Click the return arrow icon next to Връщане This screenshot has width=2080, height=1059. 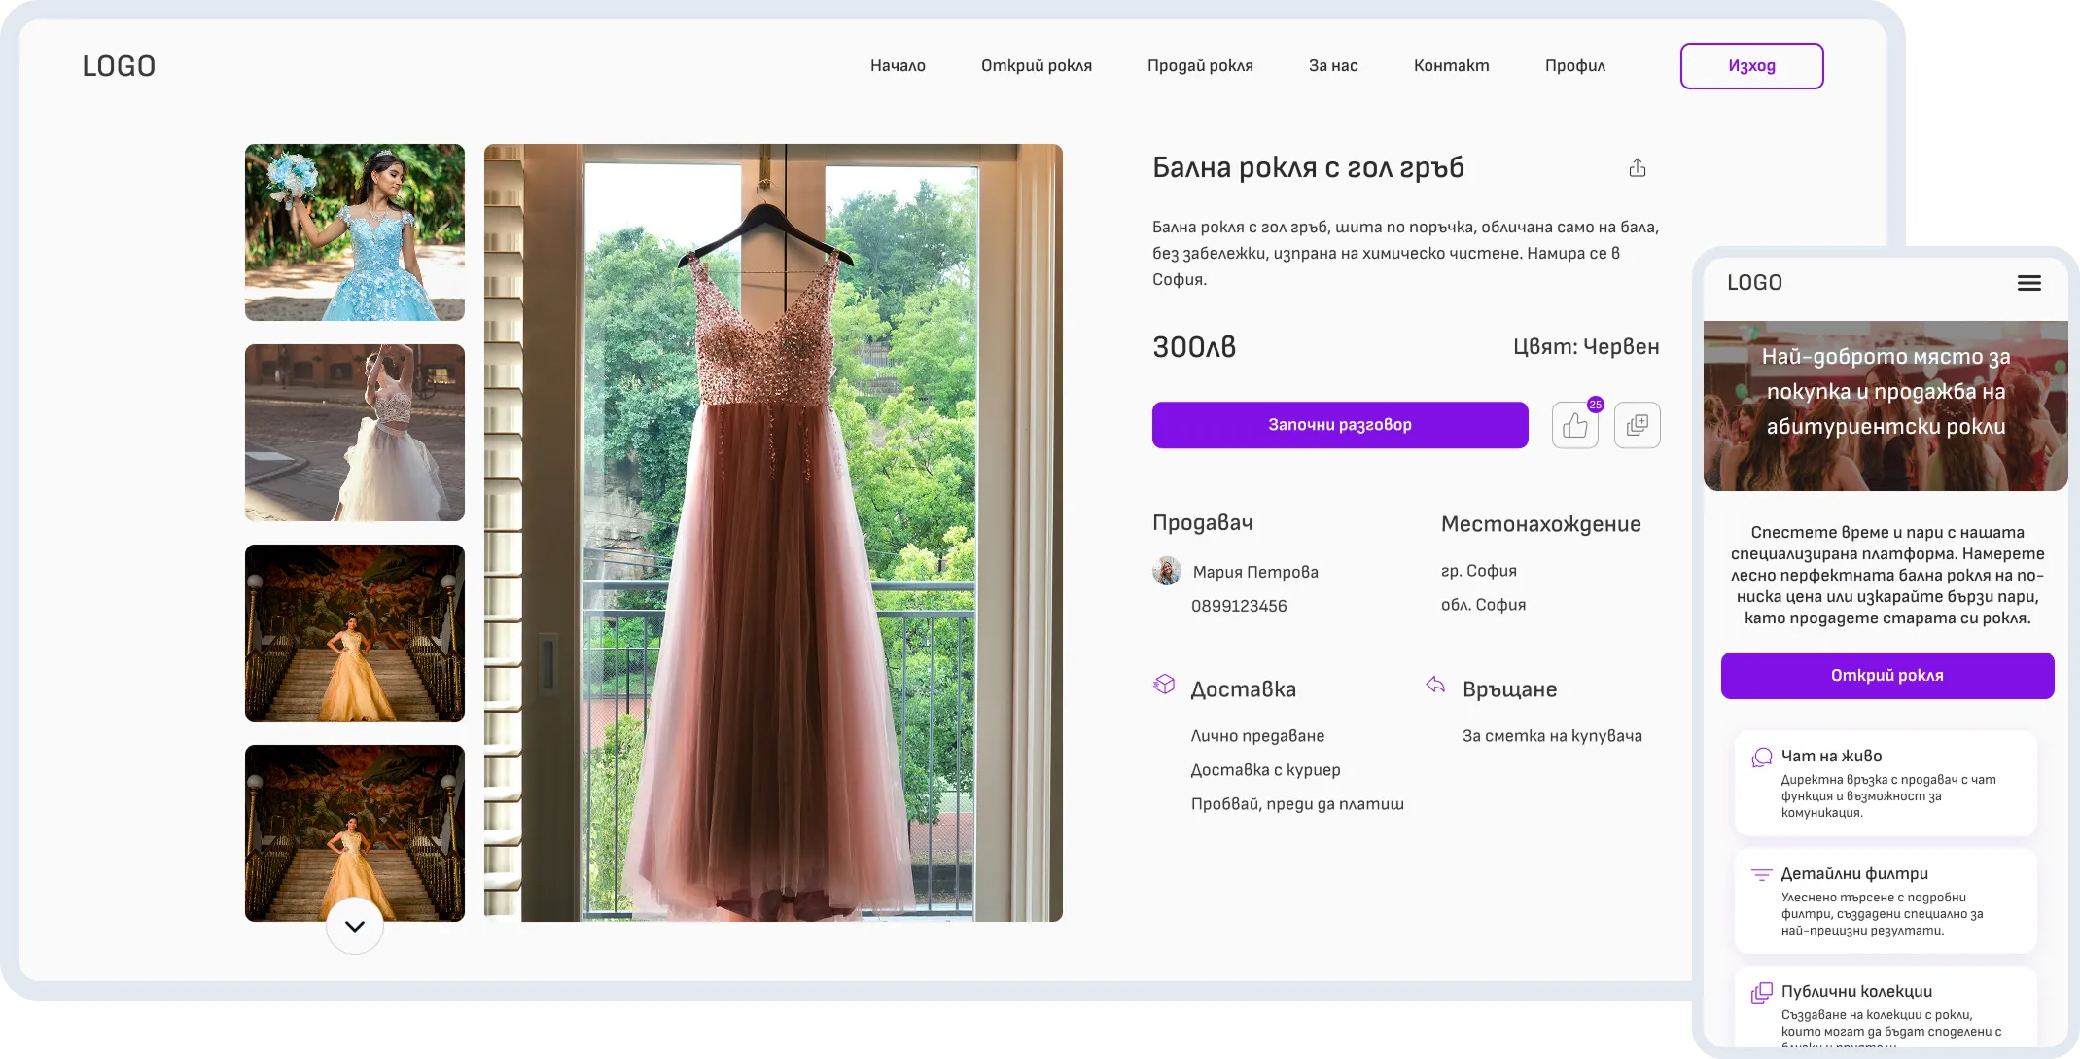[x=1435, y=685]
